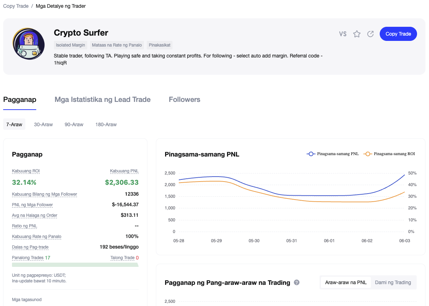Toggle Pinagsama-samang PNL legend series

[333, 154]
